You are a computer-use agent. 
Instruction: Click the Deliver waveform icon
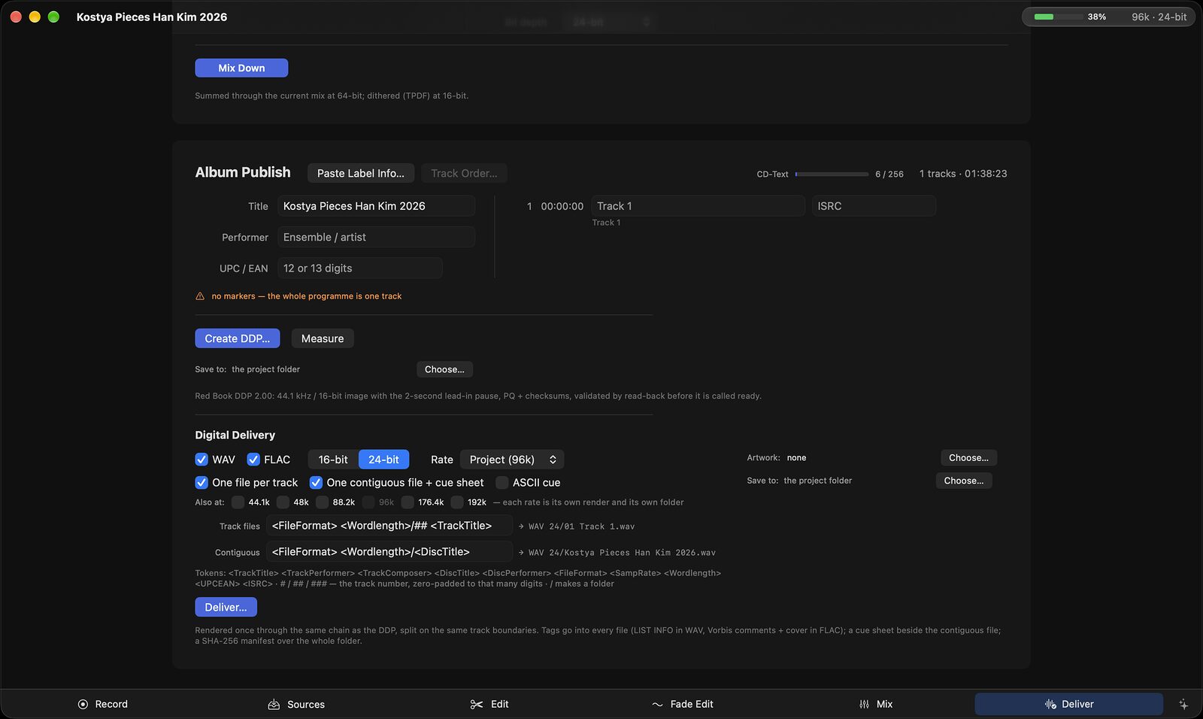point(1050,704)
